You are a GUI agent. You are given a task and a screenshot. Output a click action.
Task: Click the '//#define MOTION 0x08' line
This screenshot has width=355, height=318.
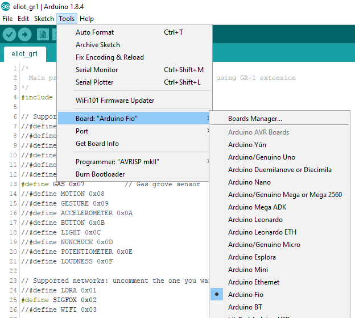(63, 194)
